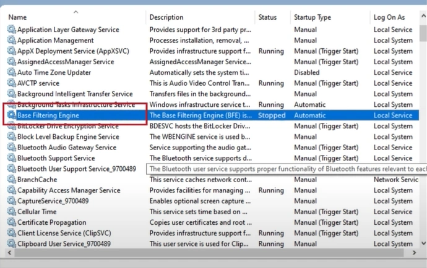
Task: Select Client License Service (ClipSVC)
Action: [x=64, y=233]
